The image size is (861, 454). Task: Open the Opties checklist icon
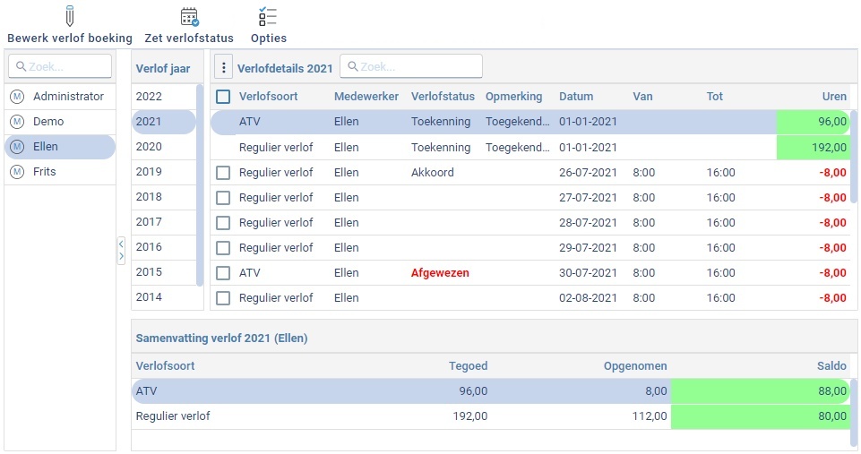268,17
